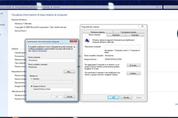Close the Cambiamenti dominio/nome computer dialog
Viewport: 178px width, 118px height.
pos(73,41)
